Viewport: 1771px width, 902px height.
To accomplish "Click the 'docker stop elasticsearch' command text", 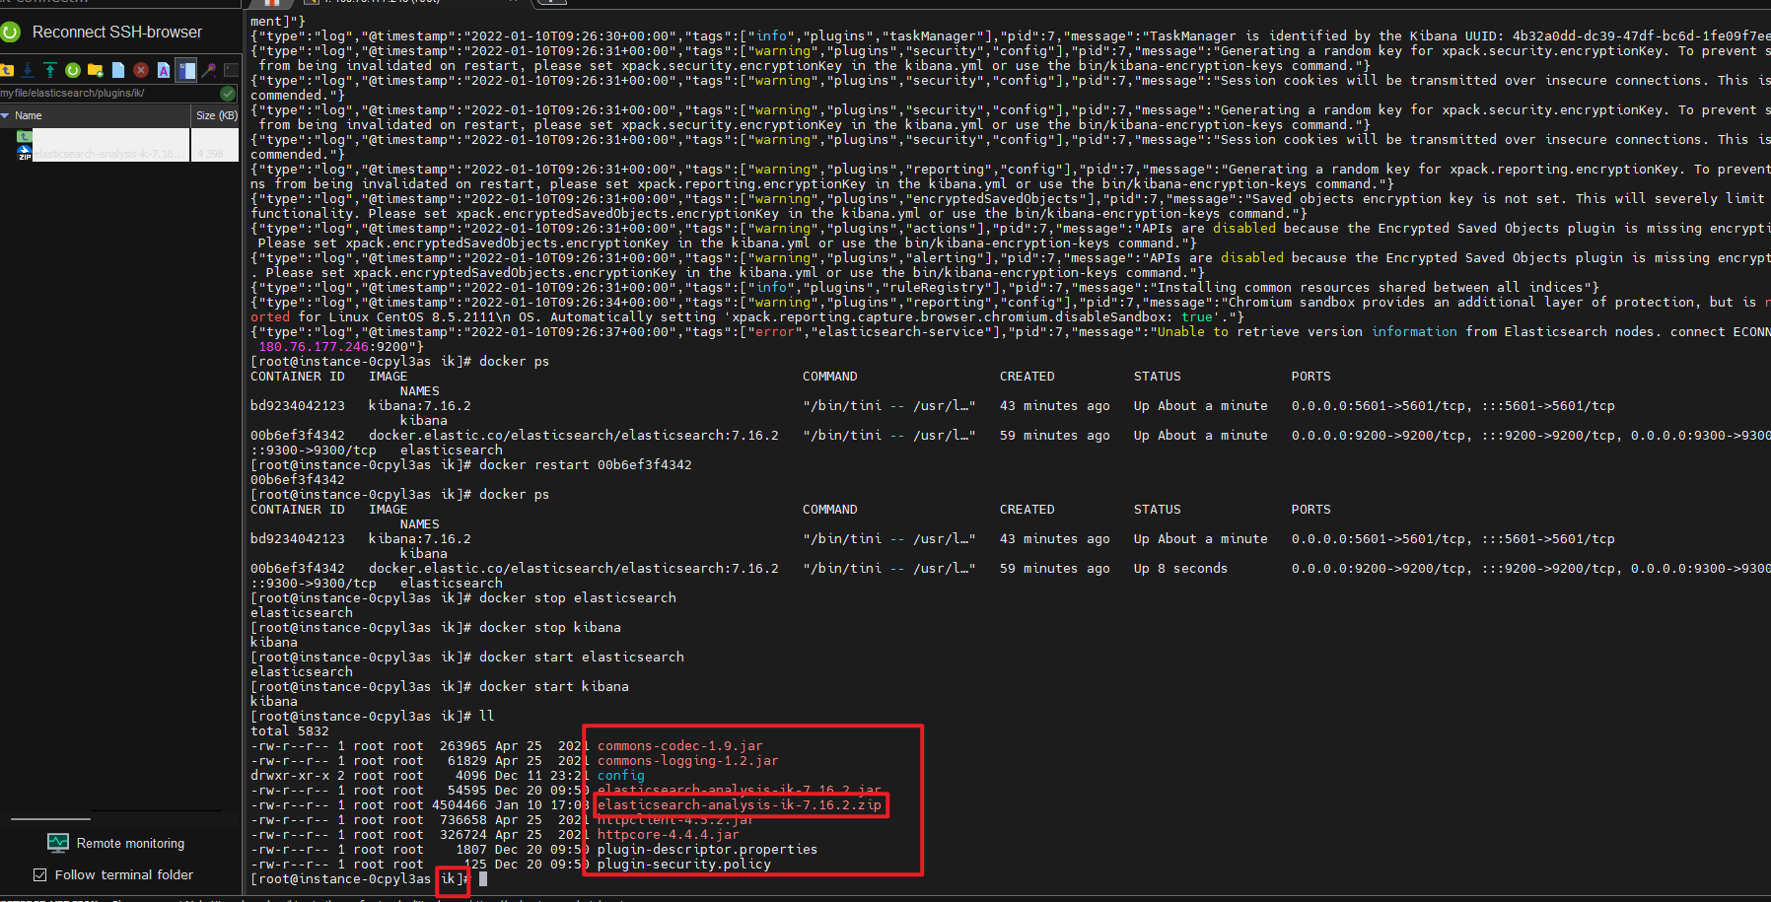I will [x=577, y=598].
